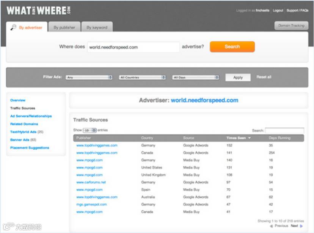The image size is (314, 233).
Task: Switch to By advertiser tab
Action: click(27, 27)
